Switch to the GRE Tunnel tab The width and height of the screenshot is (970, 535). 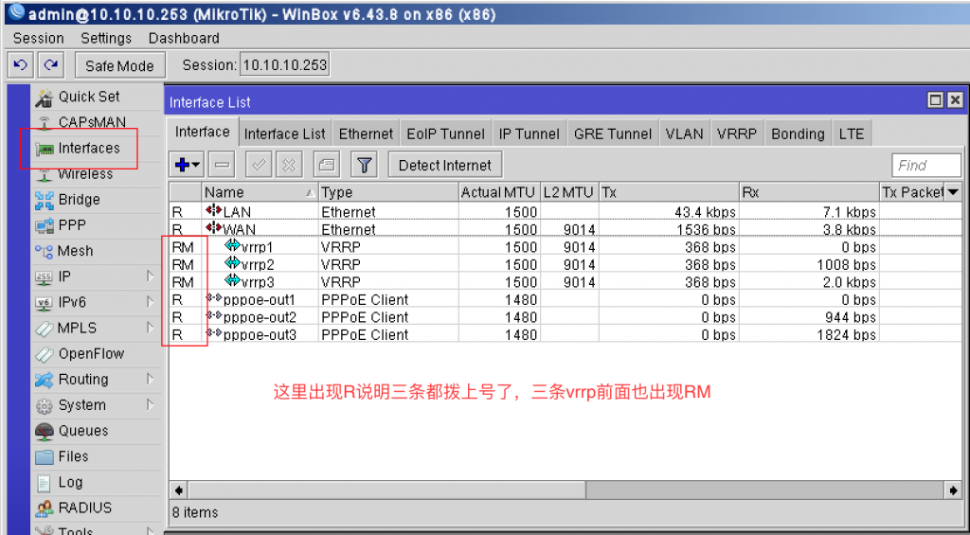[x=613, y=134]
